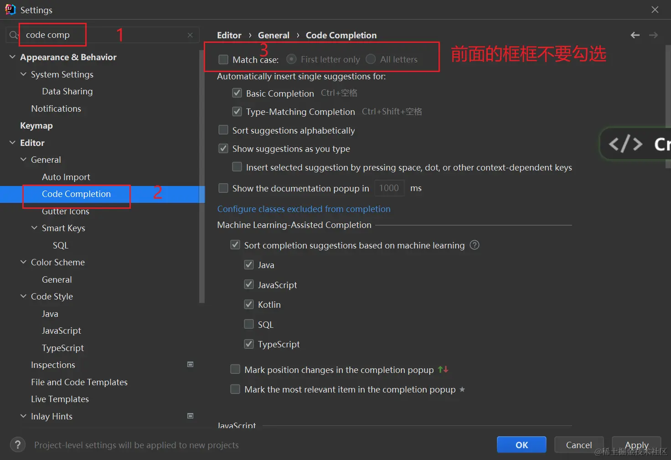Toggle the Match case checkbox
This screenshot has width=671, height=460.
[x=223, y=59]
